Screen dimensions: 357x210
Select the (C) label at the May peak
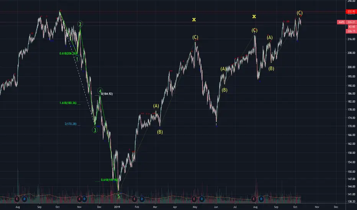[195, 37]
